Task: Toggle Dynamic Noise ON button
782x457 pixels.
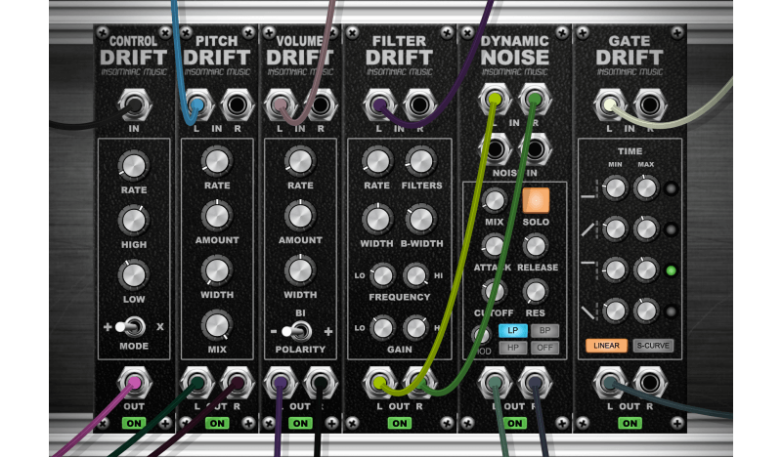Action: point(515,423)
